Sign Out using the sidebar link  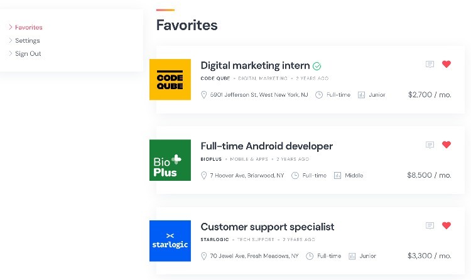28,54
